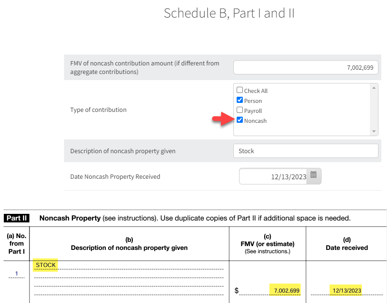Enable the Payroll checkbox
This screenshot has width=387, height=303.
[x=240, y=110]
